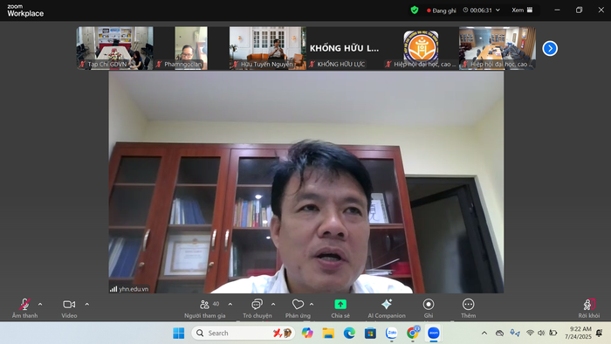
Task: Open Phản ứng reactions heart icon
Action: (x=298, y=304)
